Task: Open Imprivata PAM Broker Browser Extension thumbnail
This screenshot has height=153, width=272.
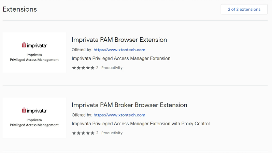Action: [x=34, y=117]
